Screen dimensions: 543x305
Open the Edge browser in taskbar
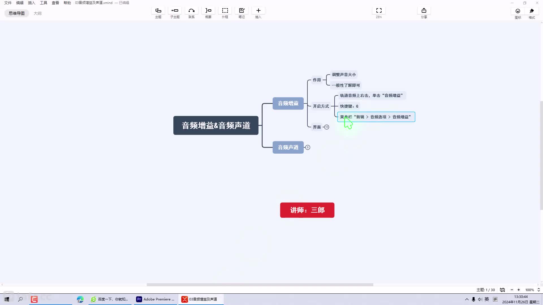point(80,299)
